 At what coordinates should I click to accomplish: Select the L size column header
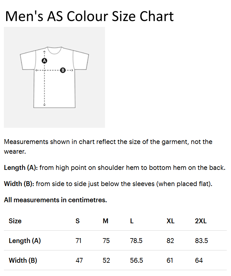[x=132, y=221]
